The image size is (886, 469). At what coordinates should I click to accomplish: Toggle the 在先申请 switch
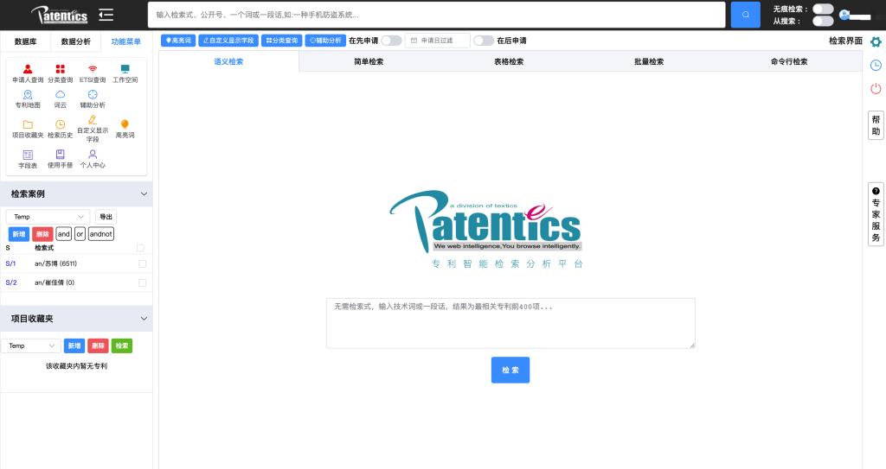pyautogui.click(x=391, y=41)
